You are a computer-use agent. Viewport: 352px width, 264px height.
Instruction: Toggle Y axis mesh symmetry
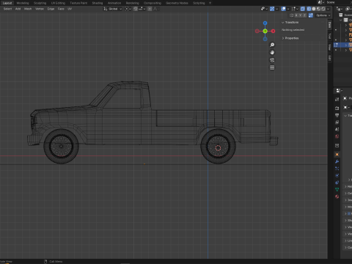tap(300, 15)
